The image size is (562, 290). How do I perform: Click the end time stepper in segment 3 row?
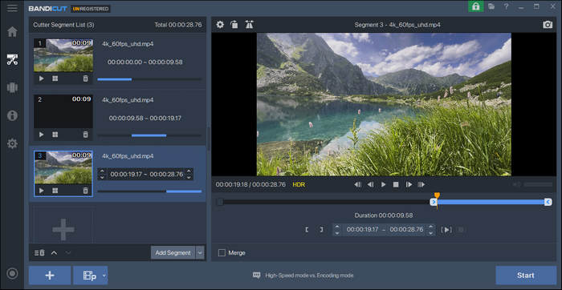pyautogui.click(x=189, y=174)
